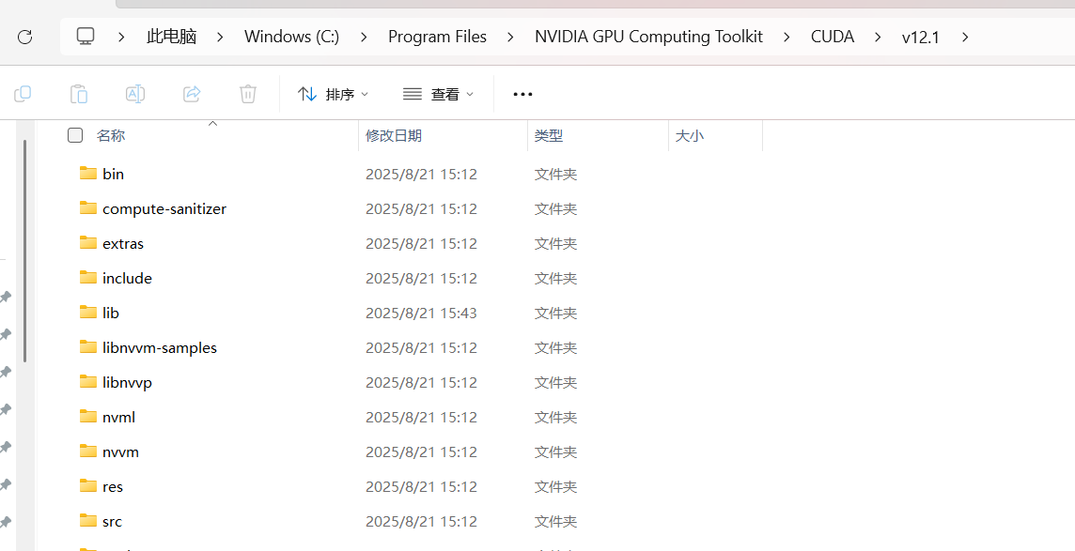The image size is (1075, 551).
Task: Copy selected item using toolbar icon
Action: (x=23, y=94)
